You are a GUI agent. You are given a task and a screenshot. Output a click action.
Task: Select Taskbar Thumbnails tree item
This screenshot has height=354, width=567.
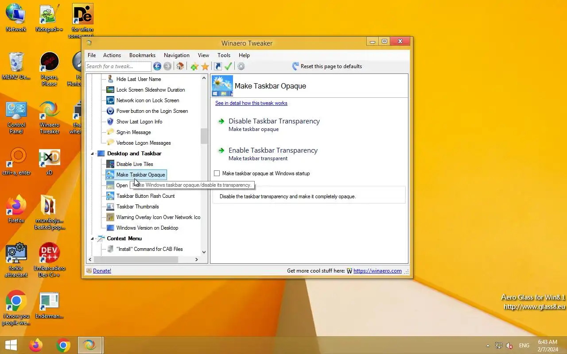click(137, 207)
